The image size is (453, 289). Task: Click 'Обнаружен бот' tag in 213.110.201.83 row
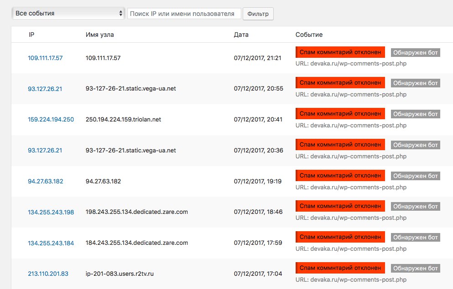click(416, 268)
